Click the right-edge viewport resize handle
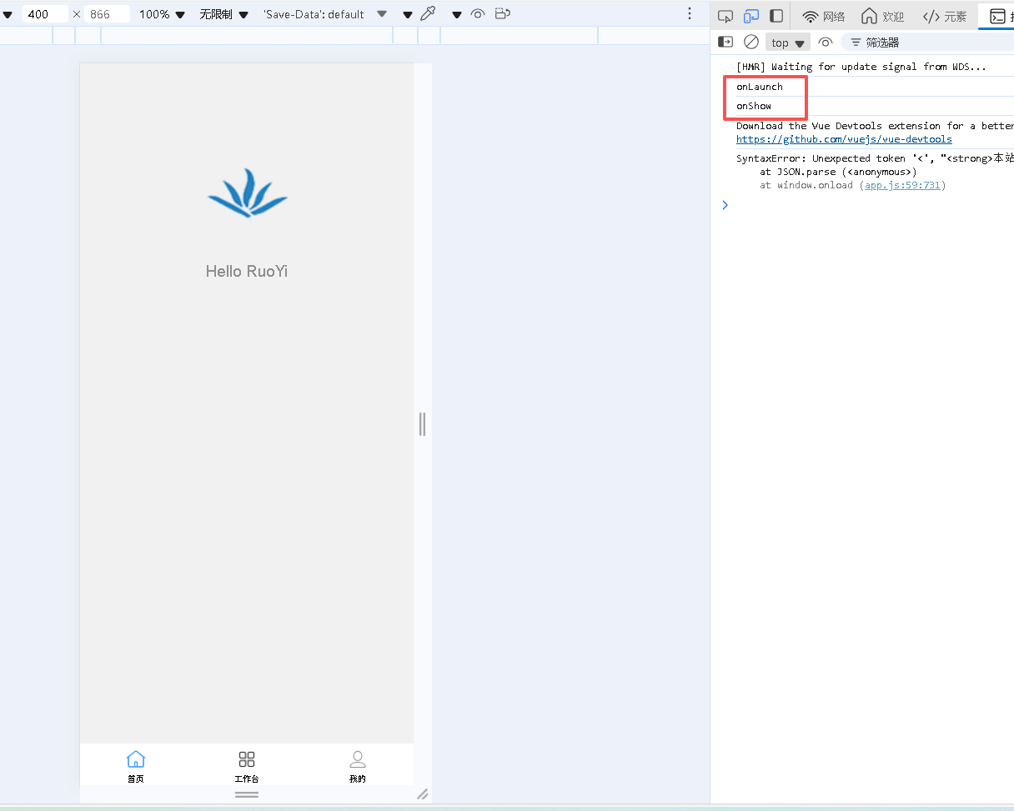1014x811 pixels. coord(422,424)
